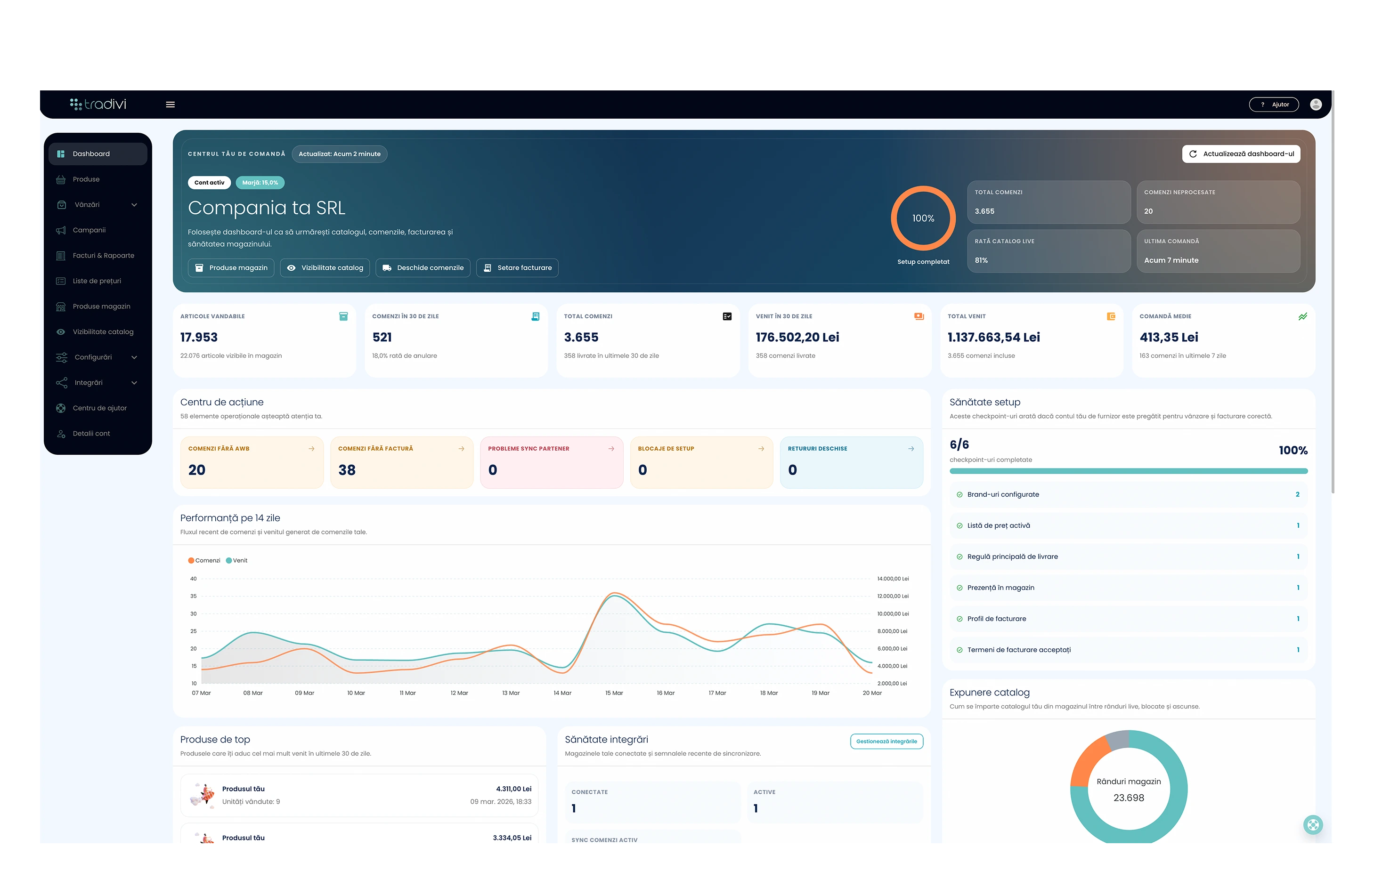This screenshot has width=1374, height=871.
Task: Click the Total venit wallet icon
Action: (x=1111, y=316)
